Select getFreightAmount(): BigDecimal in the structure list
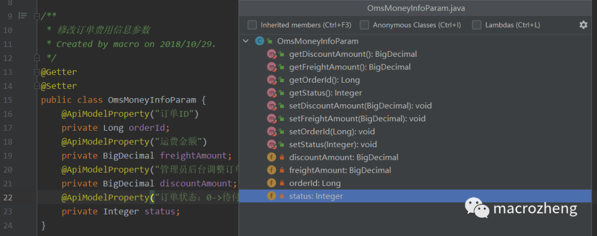 click(x=349, y=67)
